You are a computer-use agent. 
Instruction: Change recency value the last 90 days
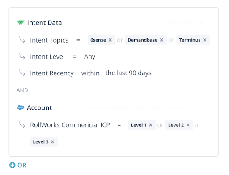pos(128,73)
